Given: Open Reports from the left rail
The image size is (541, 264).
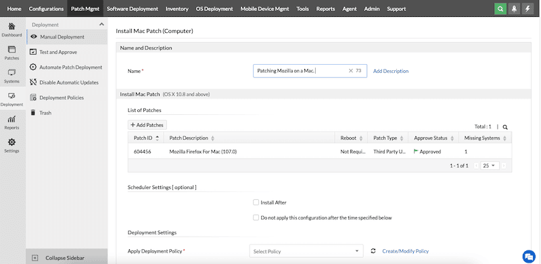Looking at the screenshot, I should [11, 122].
